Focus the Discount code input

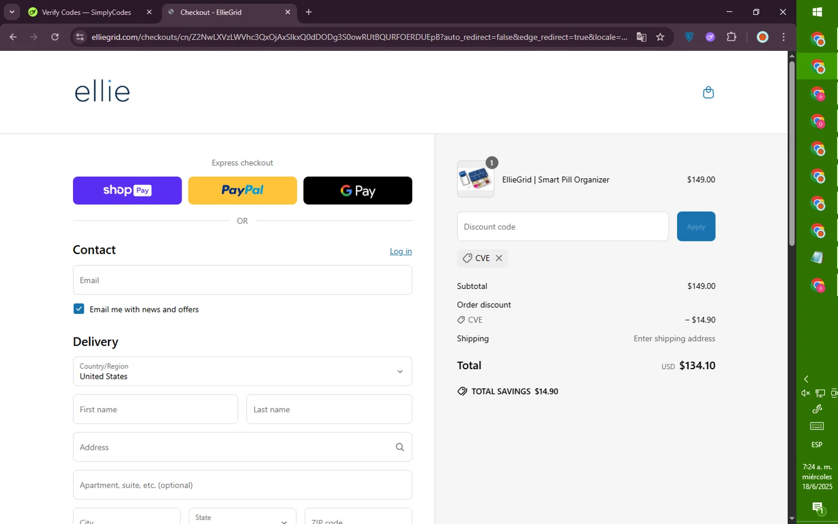point(563,226)
